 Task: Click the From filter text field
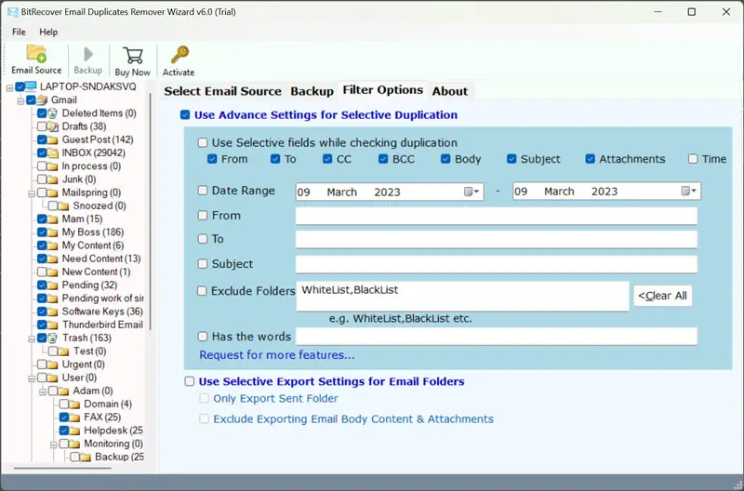(497, 216)
